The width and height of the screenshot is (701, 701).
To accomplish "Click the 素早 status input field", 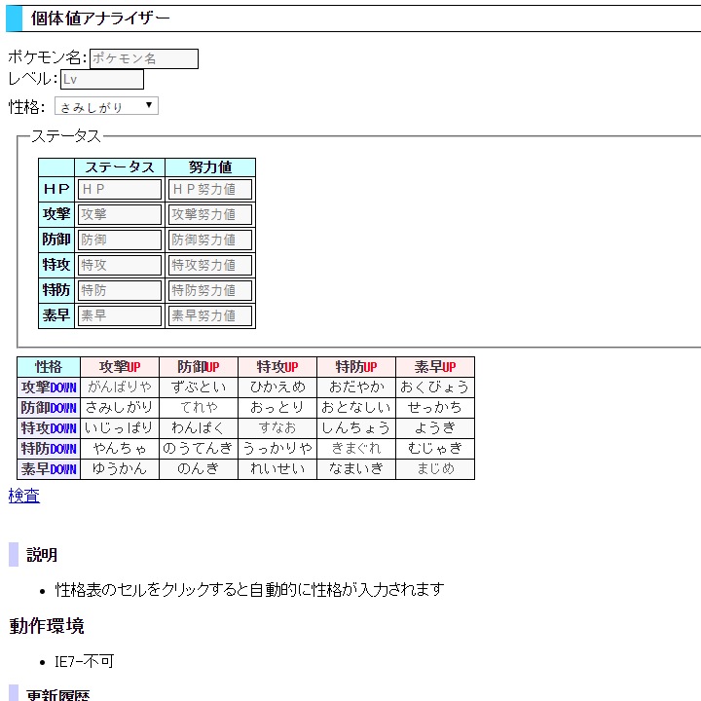I will [120, 315].
